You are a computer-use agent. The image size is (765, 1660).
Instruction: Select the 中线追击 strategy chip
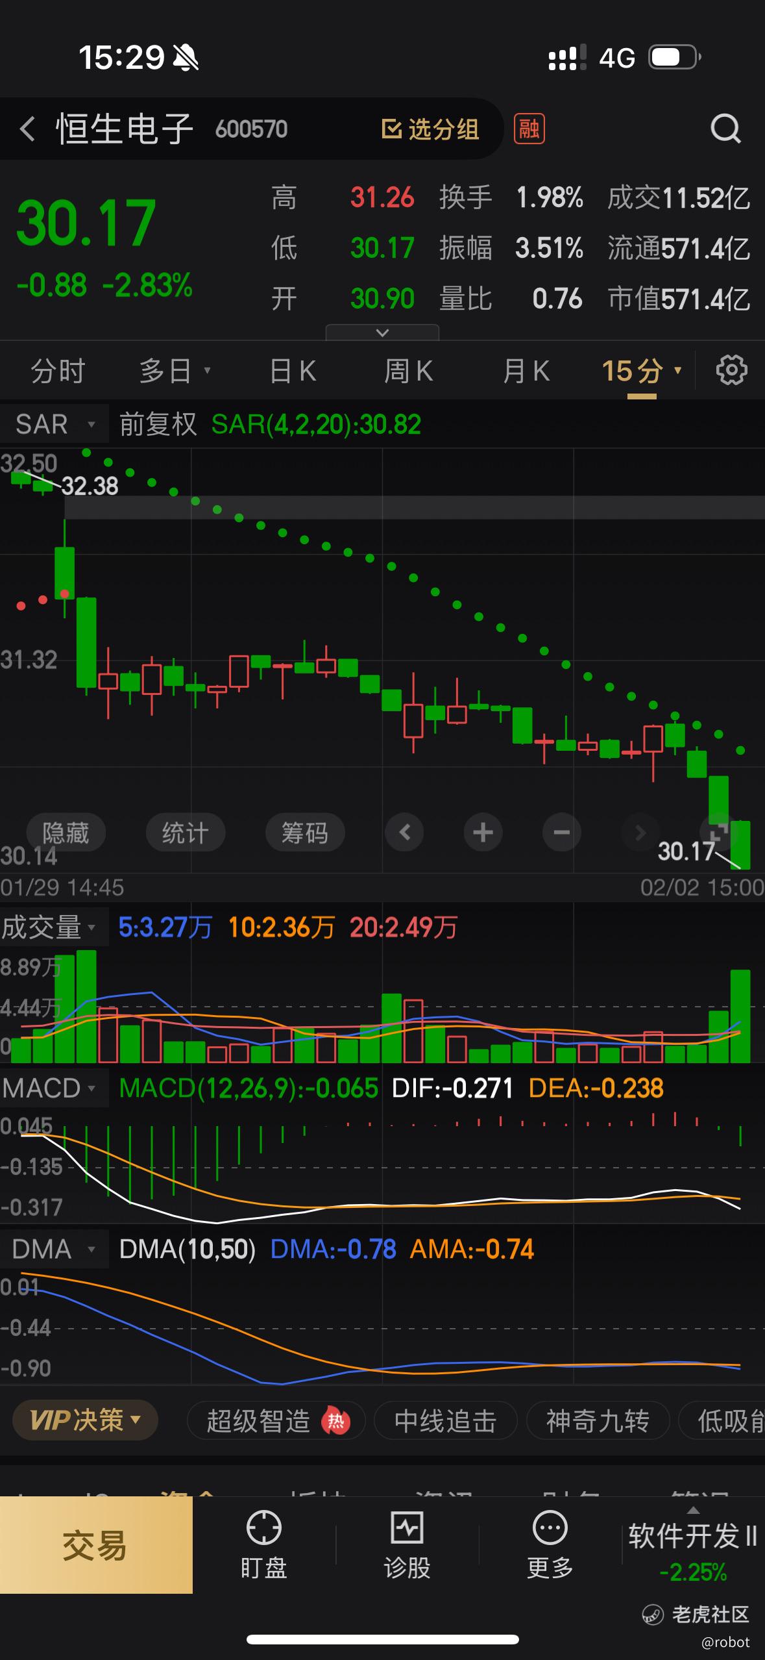446,1421
